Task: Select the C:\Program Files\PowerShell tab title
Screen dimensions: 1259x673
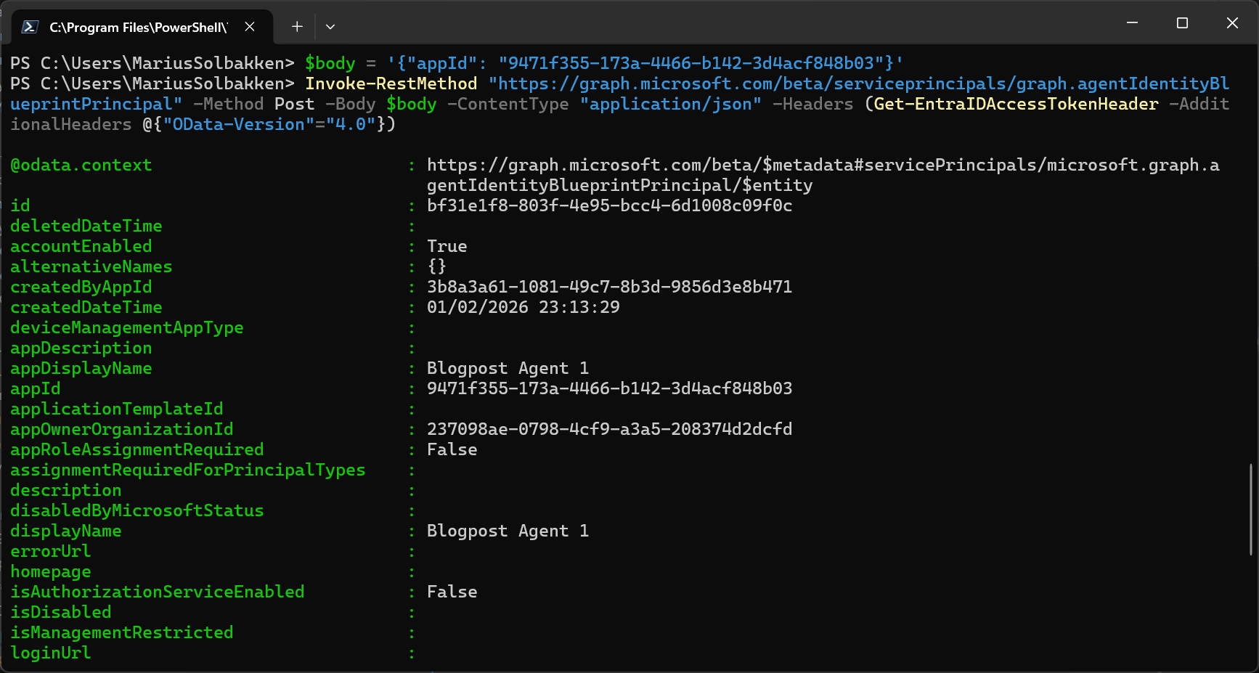Action: (x=138, y=28)
